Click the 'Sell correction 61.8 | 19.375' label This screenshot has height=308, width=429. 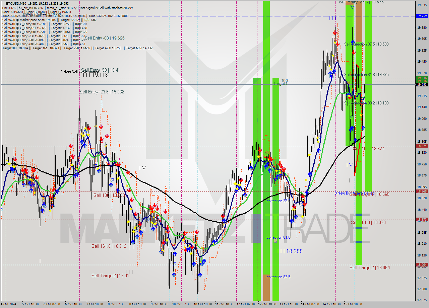(366, 75)
